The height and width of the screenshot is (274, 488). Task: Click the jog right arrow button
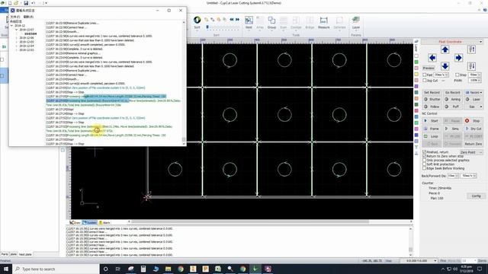[x=458, y=58]
